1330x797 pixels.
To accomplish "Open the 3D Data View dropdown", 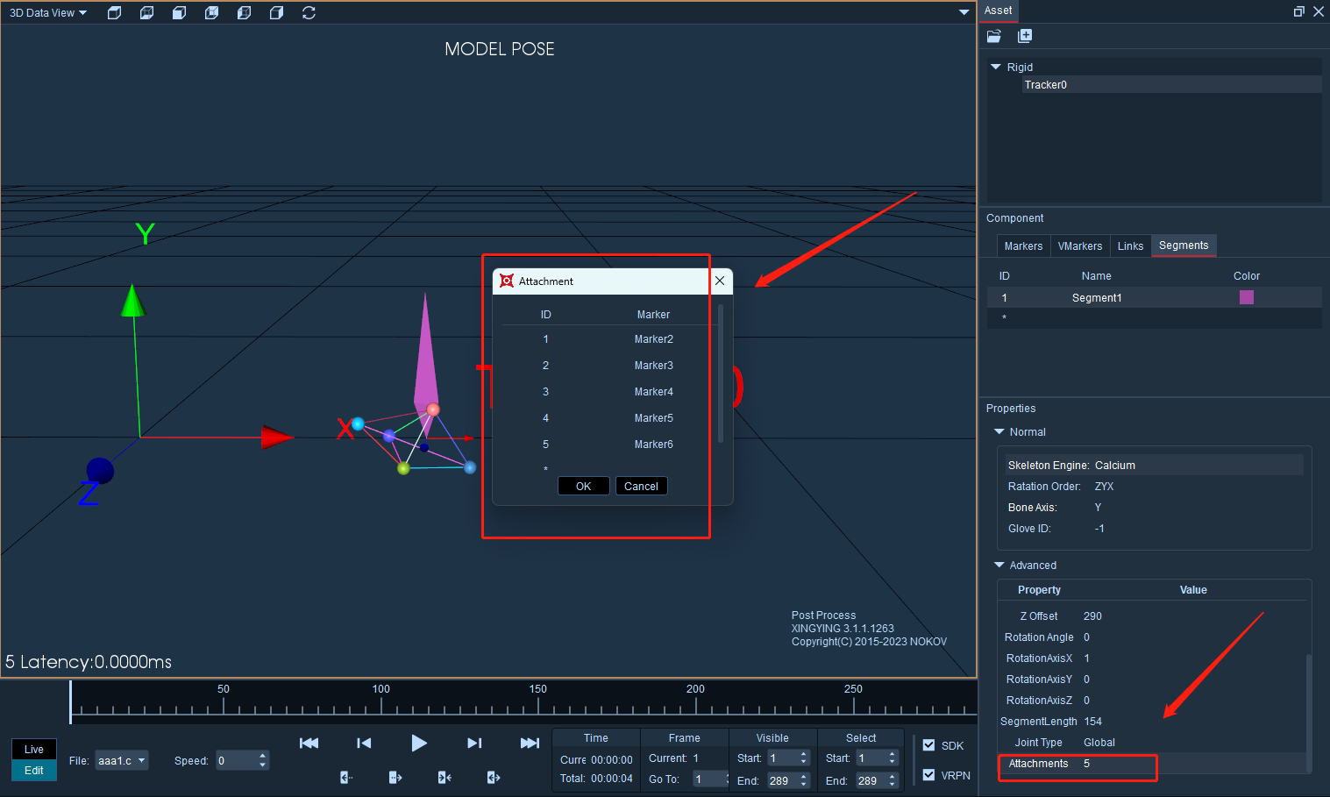I will [48, 13].
